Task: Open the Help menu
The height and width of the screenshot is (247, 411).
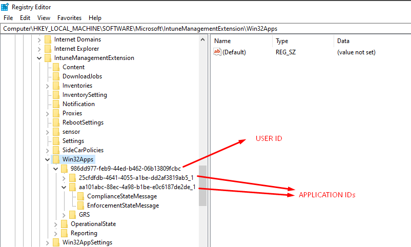Action: 95,18
